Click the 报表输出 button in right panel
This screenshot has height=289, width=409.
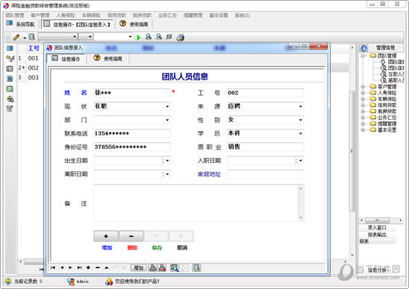tap(377, 235)
